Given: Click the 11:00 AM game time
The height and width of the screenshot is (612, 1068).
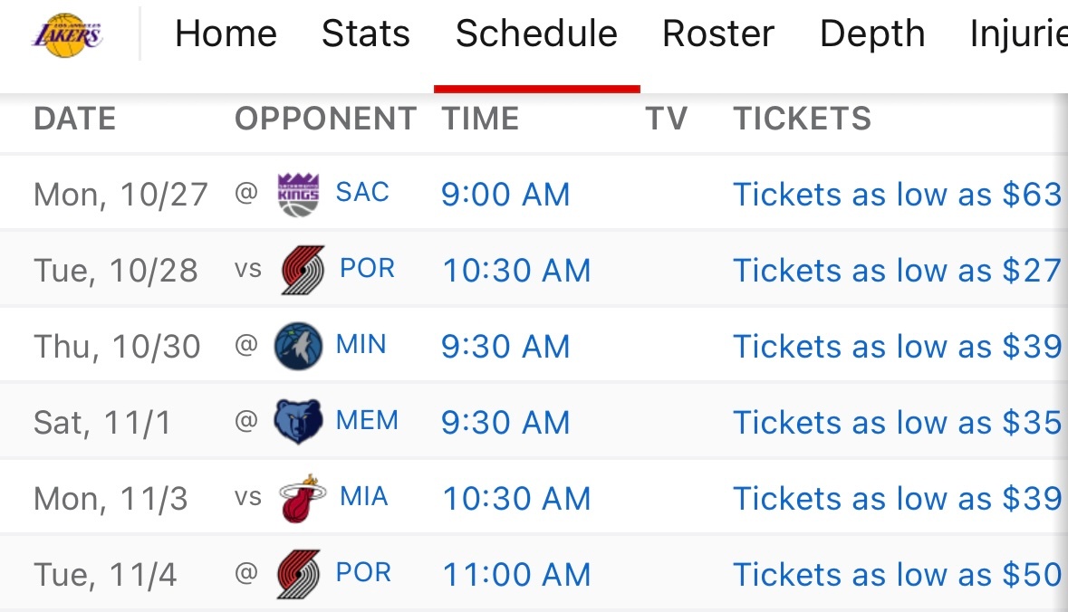Looking at the screenshot, I should click(516, 575).
